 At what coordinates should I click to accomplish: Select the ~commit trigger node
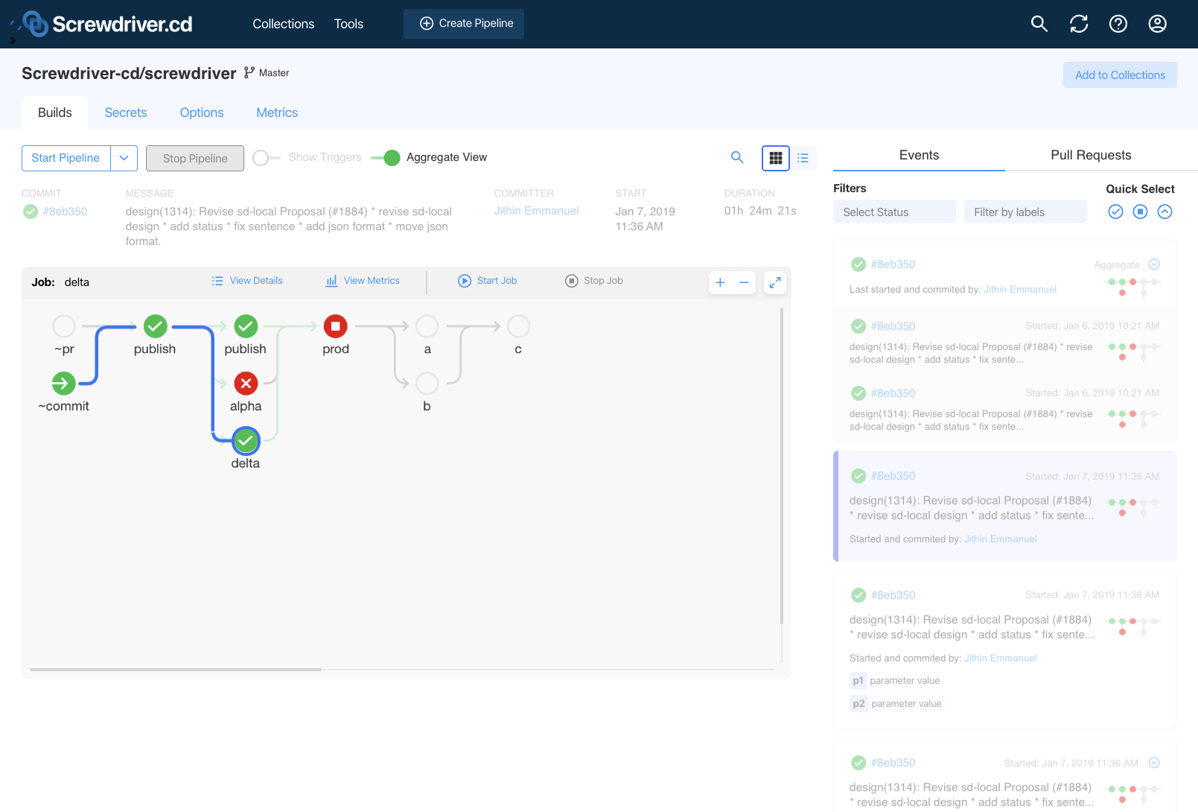(64, 384)
